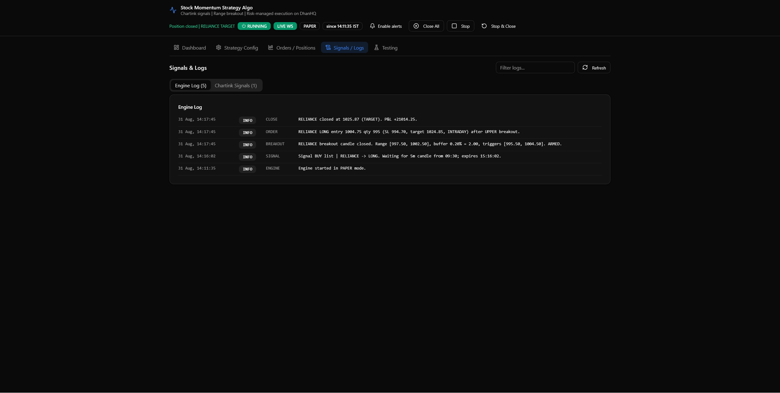Click the rotate icon in Stop & Close

[x=484, y=26]
